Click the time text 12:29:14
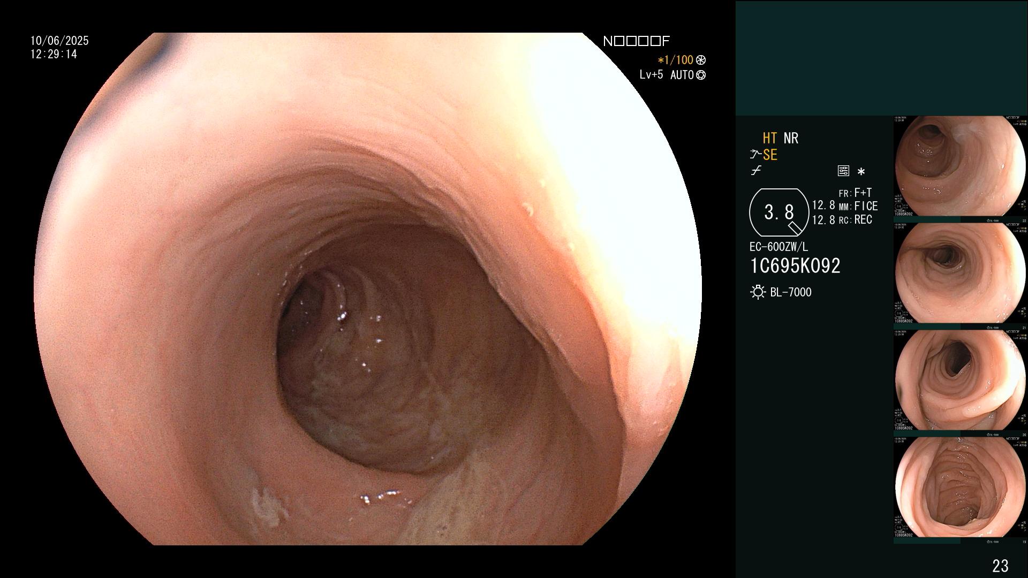Screen dimensions: 1028x578 [54, 54]
